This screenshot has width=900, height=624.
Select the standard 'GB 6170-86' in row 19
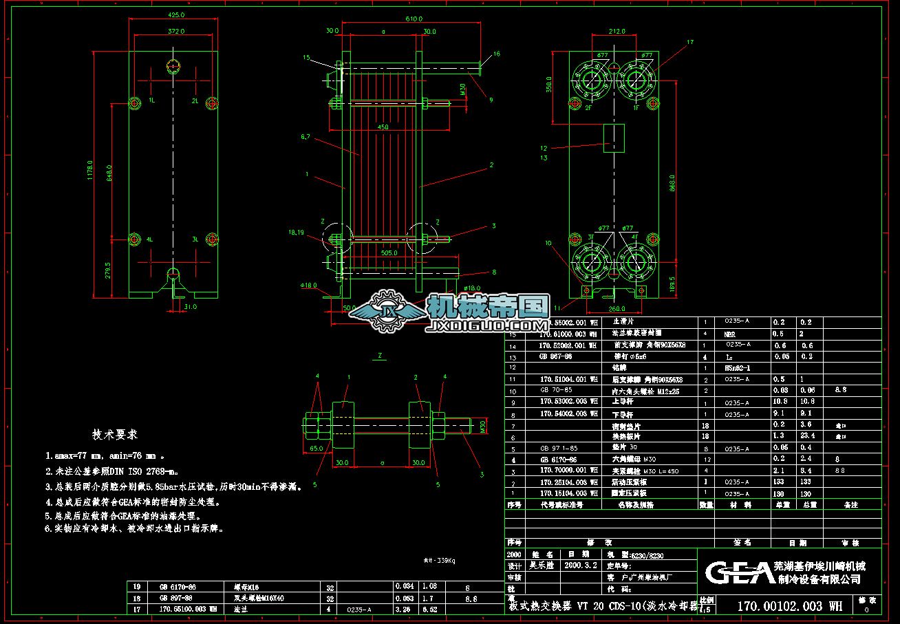(178, 587)
